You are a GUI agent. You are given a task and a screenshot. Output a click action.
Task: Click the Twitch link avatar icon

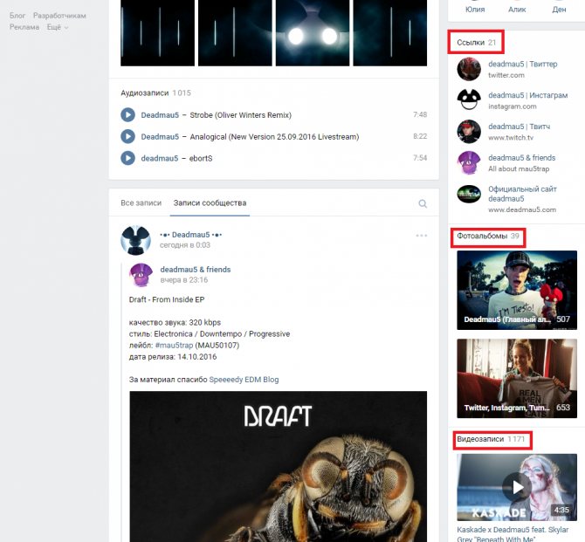pos(469,132)
